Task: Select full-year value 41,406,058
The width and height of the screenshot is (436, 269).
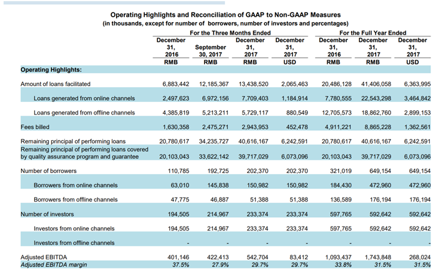Action: pyautogui.click(x=376, y=84)
